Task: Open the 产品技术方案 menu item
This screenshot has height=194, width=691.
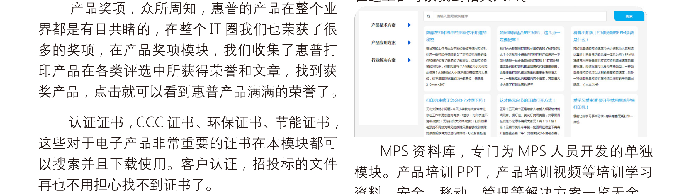Action: (383, 25)
